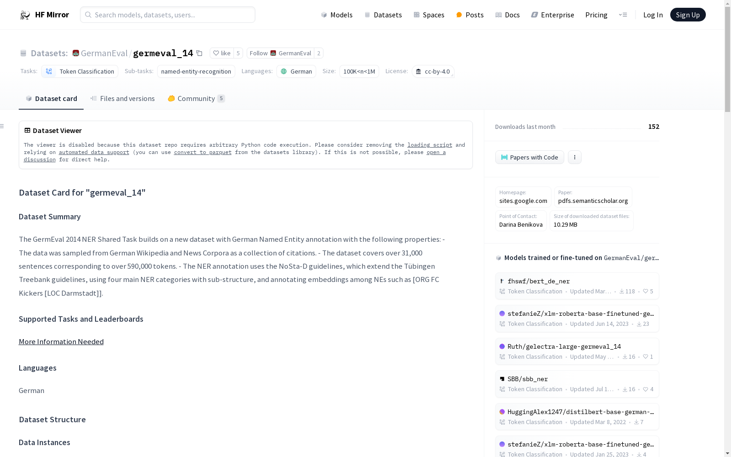The width and height of the screenshot is (731, 457).
Task: Click the 100K<n<1M size tag
Action: click(359, 71)
